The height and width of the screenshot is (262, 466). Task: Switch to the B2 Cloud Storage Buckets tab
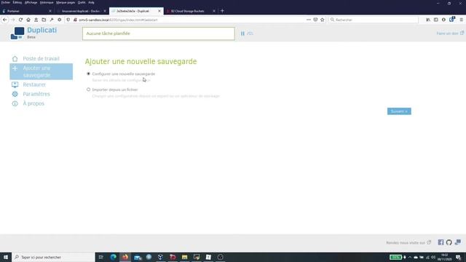[191, 11]
